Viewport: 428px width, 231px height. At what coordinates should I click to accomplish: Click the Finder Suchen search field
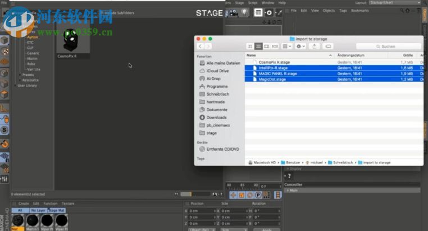pos(389,47)
